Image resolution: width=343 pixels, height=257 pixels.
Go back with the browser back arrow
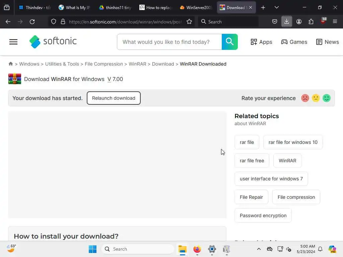[x=8, y=22]
